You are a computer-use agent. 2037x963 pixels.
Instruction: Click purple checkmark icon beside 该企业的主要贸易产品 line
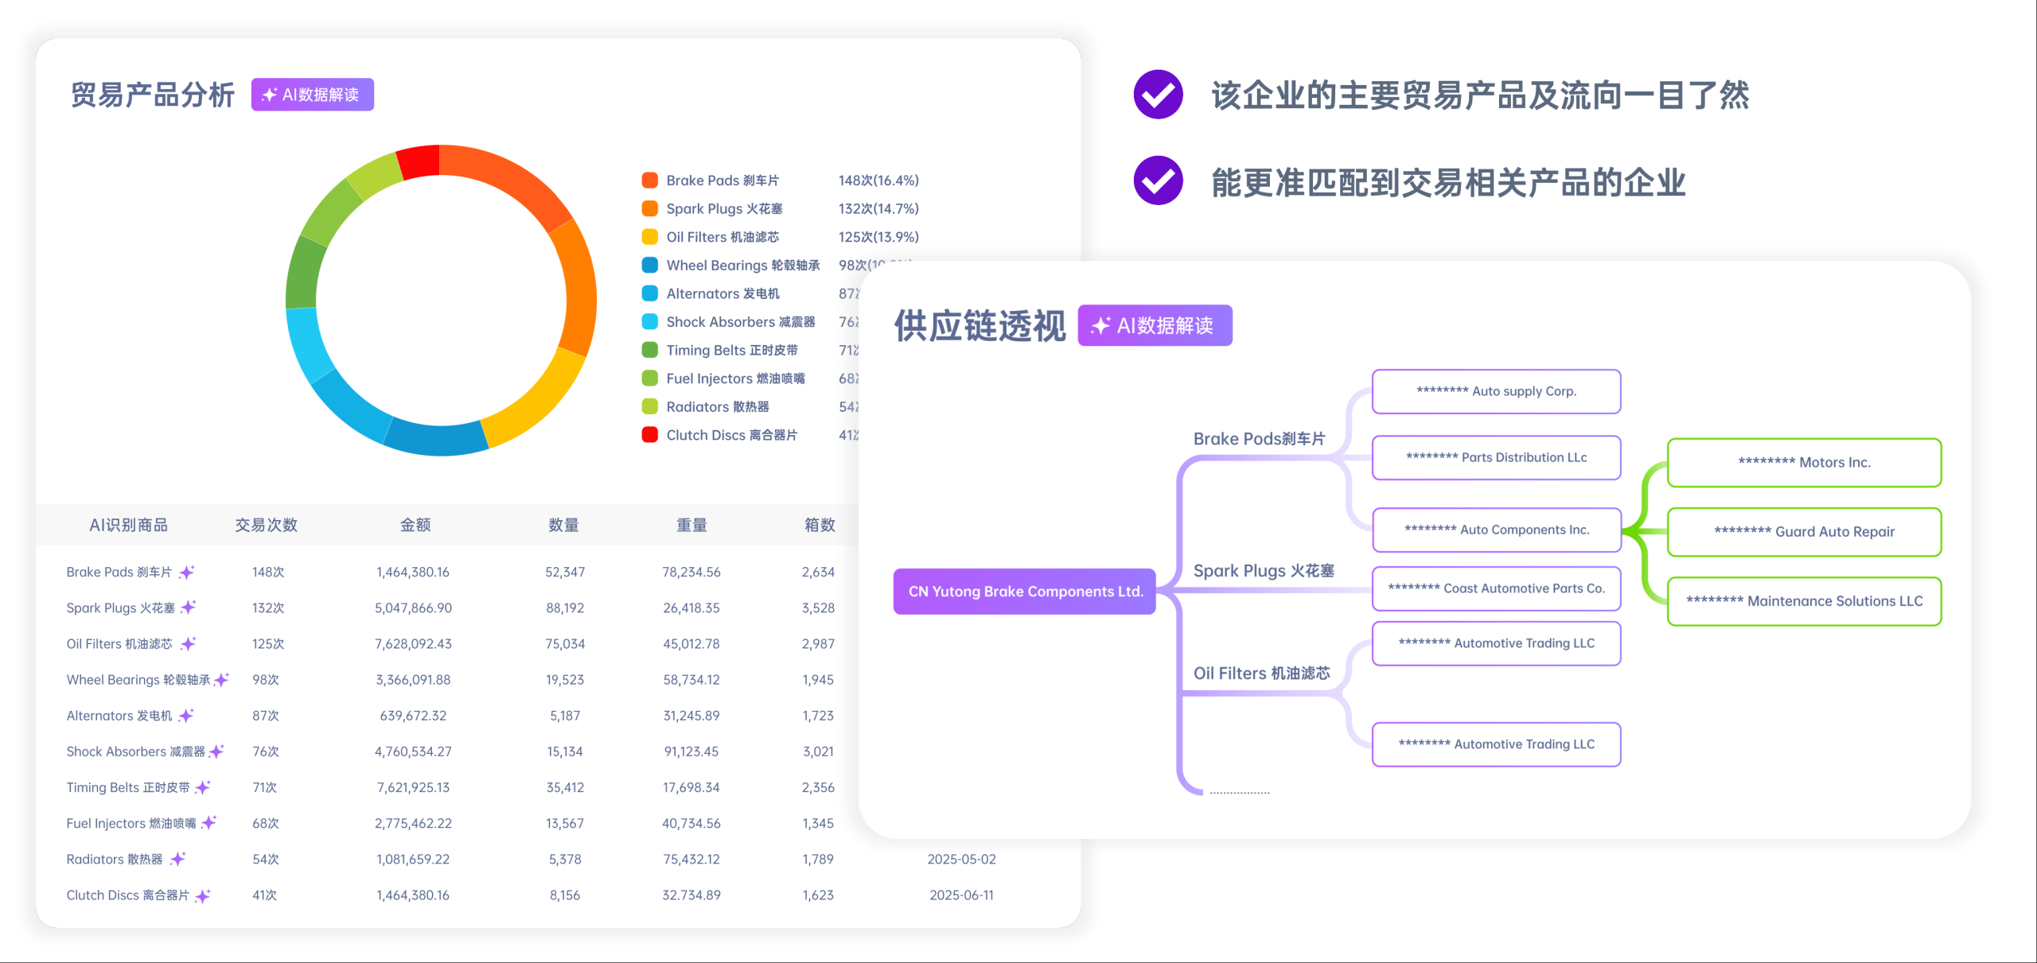(1159, 95)
